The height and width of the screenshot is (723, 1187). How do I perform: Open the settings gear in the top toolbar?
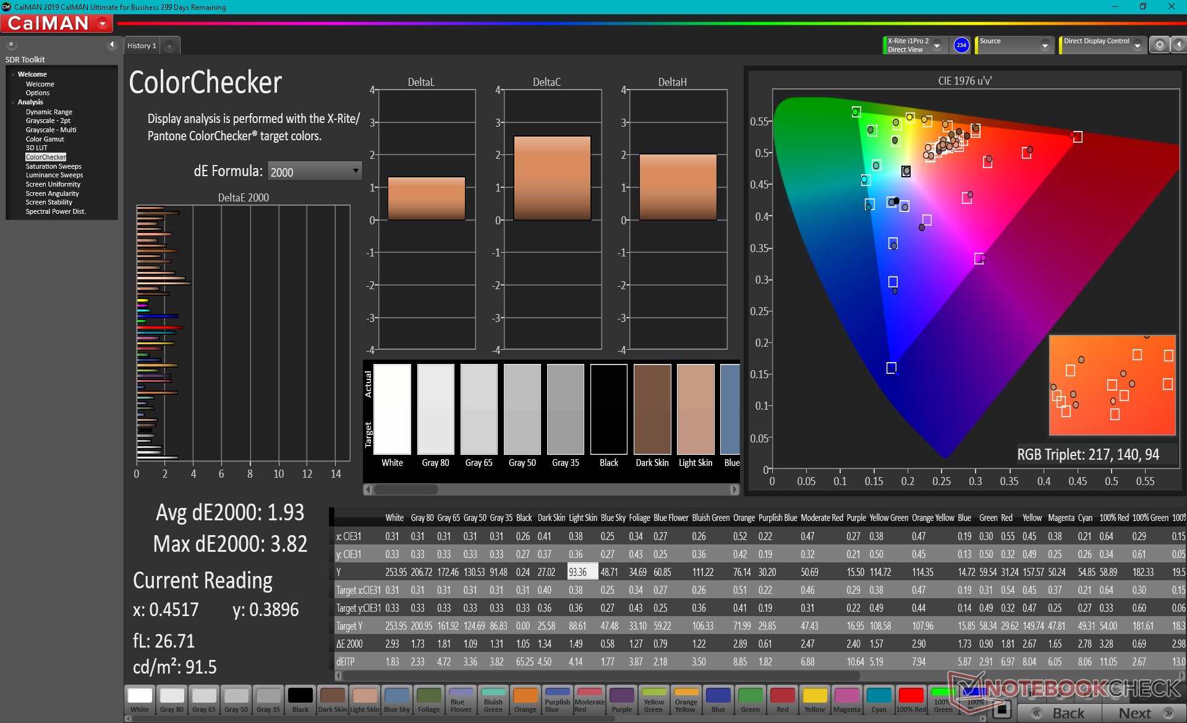pyautogui.click(x=1159, y=45)
